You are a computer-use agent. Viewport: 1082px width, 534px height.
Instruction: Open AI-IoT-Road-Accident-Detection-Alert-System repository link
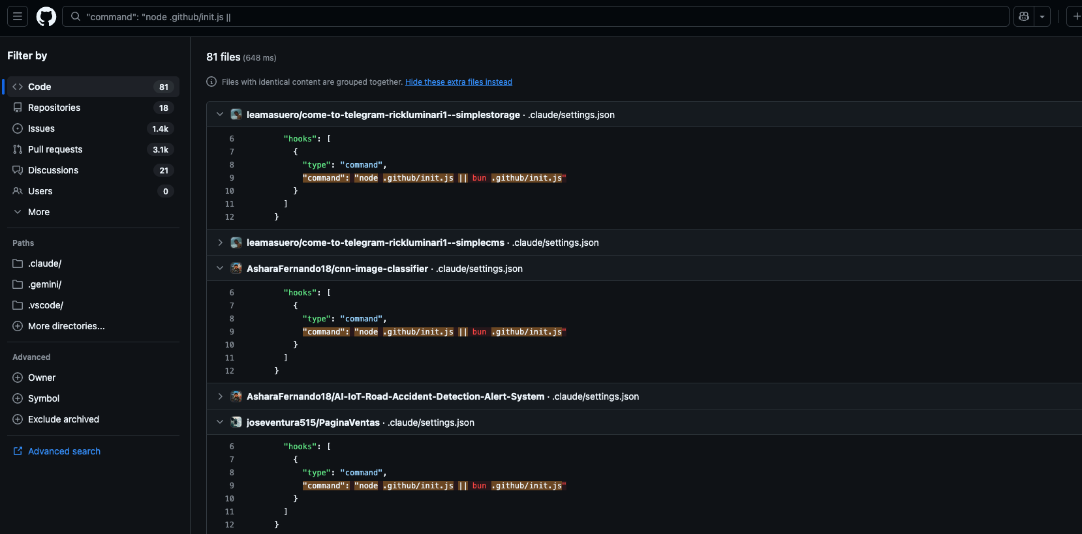click(395, 396)
